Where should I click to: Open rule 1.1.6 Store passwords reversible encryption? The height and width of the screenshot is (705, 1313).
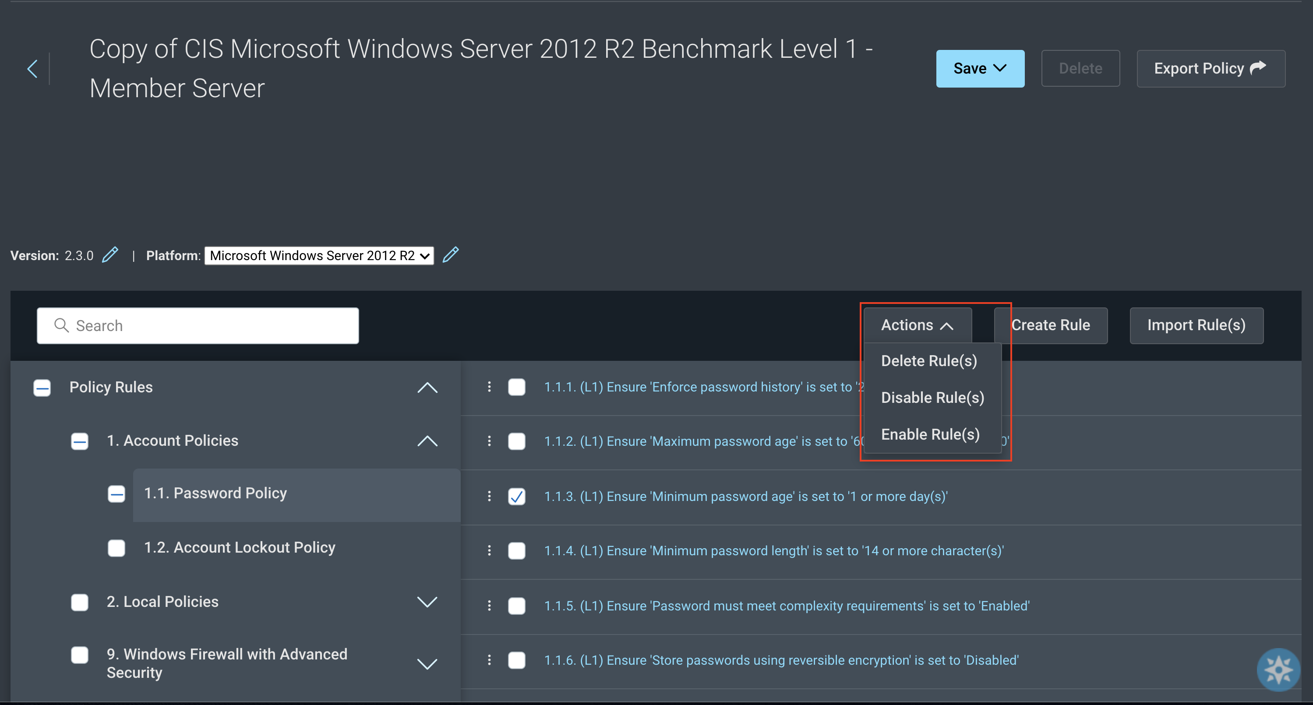[x=781, y=660]
